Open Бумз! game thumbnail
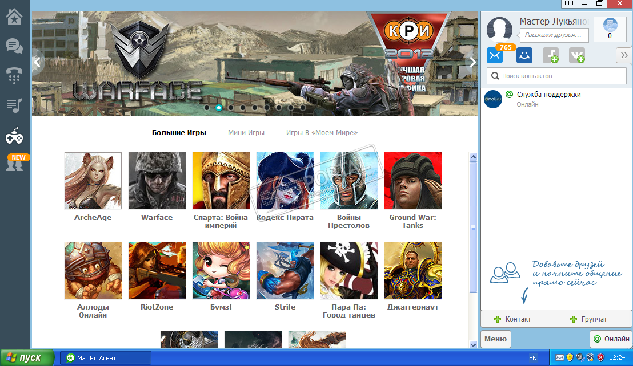 coord(221,270)
